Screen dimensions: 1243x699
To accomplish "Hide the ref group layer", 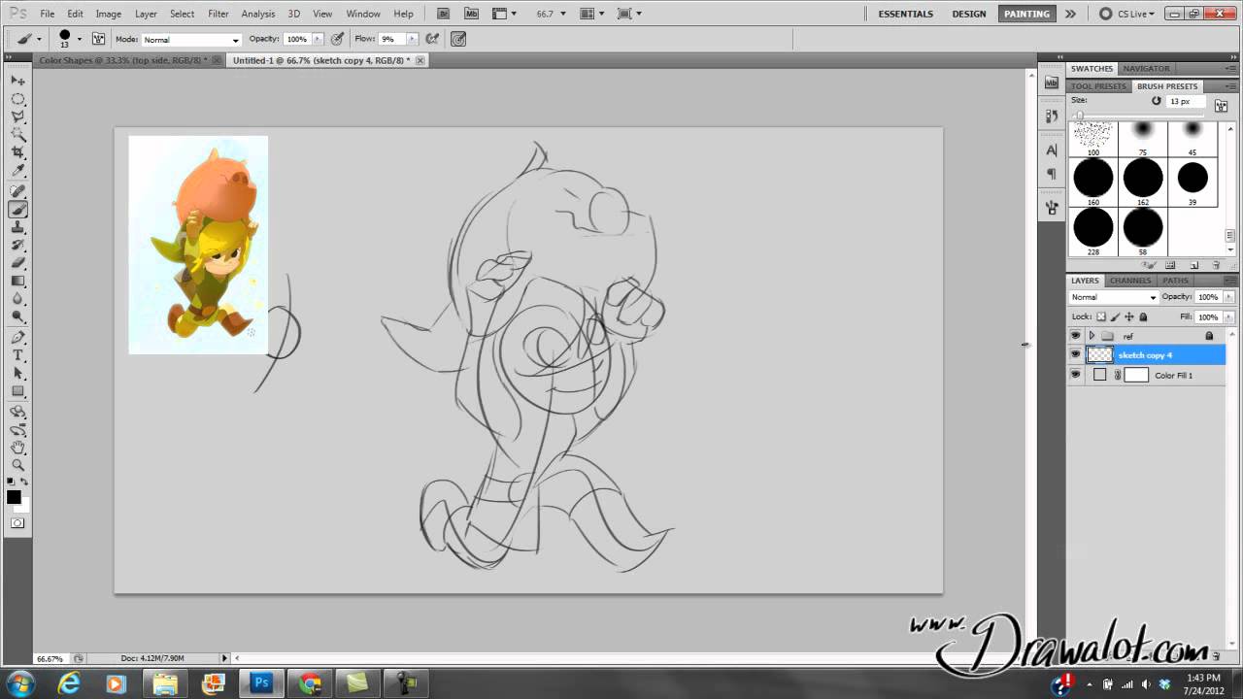I will click(x=1075, y=336).
